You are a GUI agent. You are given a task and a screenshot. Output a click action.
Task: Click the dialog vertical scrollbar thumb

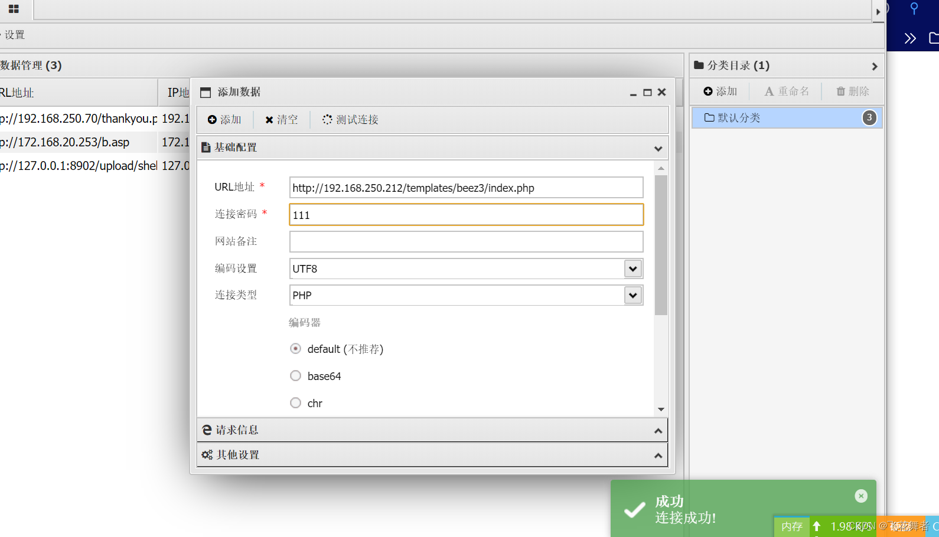661,245
